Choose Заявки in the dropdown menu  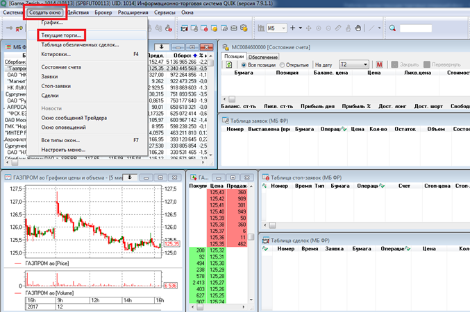87,77
